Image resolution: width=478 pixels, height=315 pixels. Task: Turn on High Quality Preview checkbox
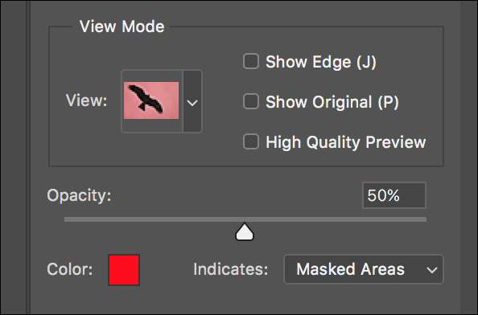click(251, 141)
